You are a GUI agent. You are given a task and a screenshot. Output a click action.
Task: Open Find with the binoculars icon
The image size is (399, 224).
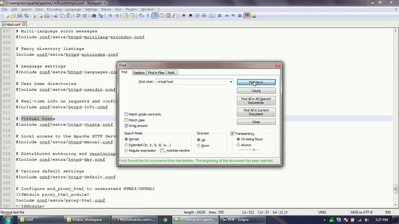[x=94, y=16]
